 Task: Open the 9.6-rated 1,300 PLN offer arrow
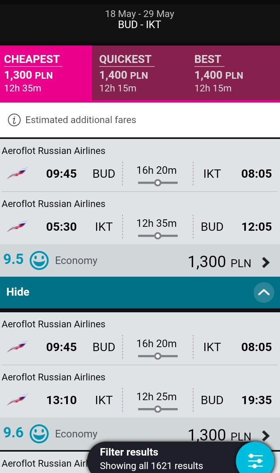coord(266,435)
